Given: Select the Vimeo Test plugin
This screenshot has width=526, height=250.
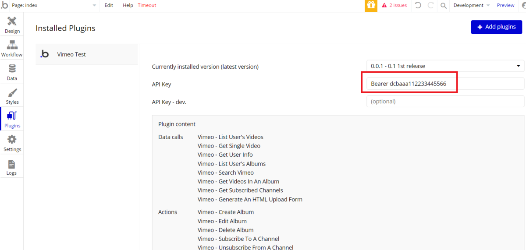Looking at the screenshot, I should (87, 54).
